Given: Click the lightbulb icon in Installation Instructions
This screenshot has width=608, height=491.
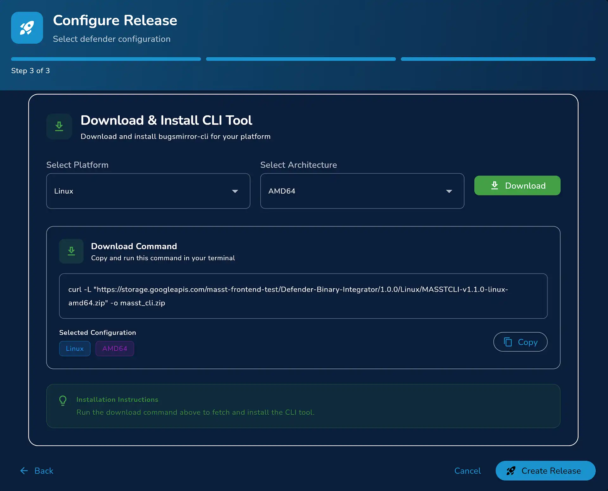Looking at the screenshot, I should [63, 401].
